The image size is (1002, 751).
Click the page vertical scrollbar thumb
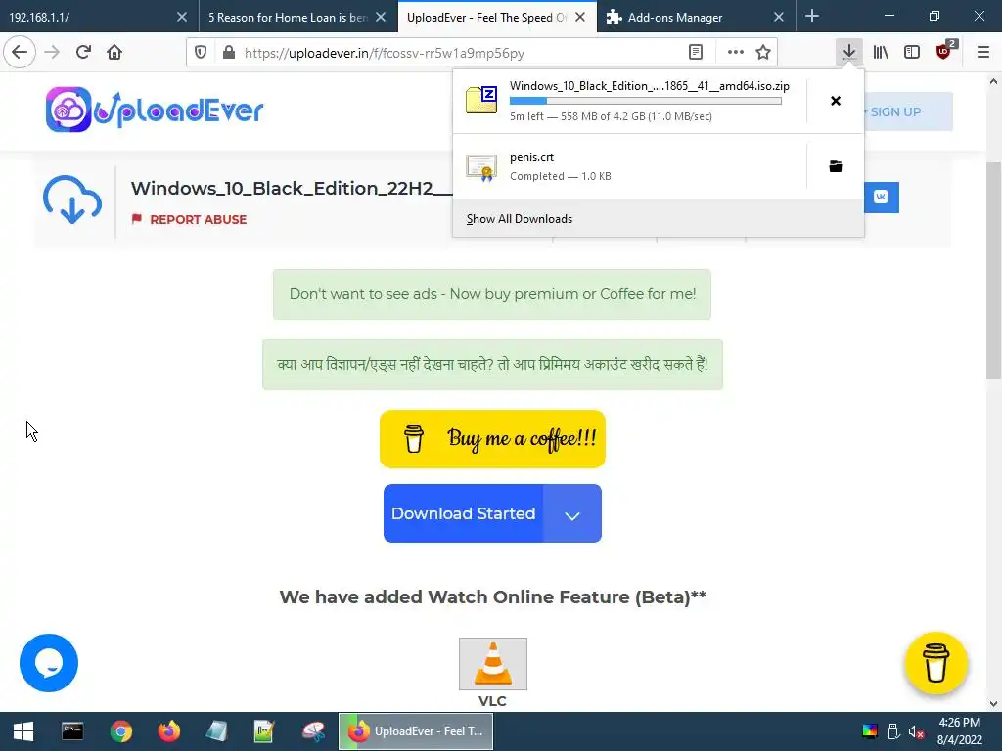(x=993, y=272)
